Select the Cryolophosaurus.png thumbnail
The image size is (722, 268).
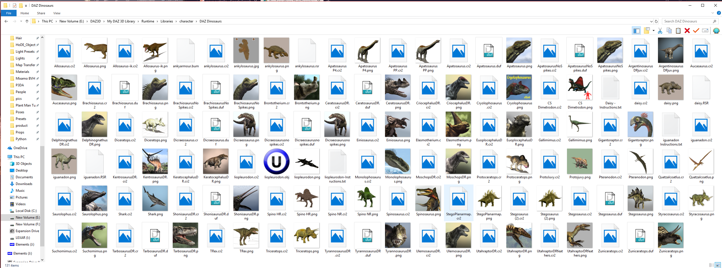[x=519, y=87]
